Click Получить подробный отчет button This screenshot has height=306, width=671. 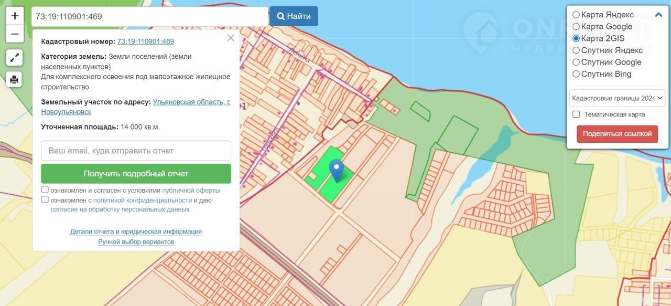(x=136, y=174)
